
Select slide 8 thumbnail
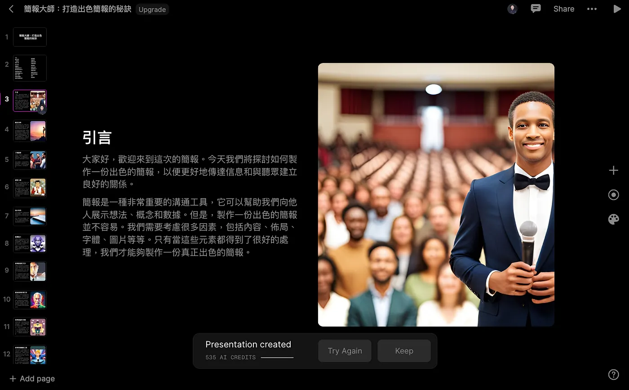(x=30, y=243)
